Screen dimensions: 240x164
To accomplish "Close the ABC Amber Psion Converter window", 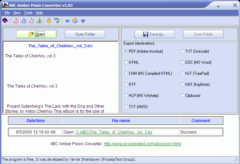I will click(x=235, y=5).
